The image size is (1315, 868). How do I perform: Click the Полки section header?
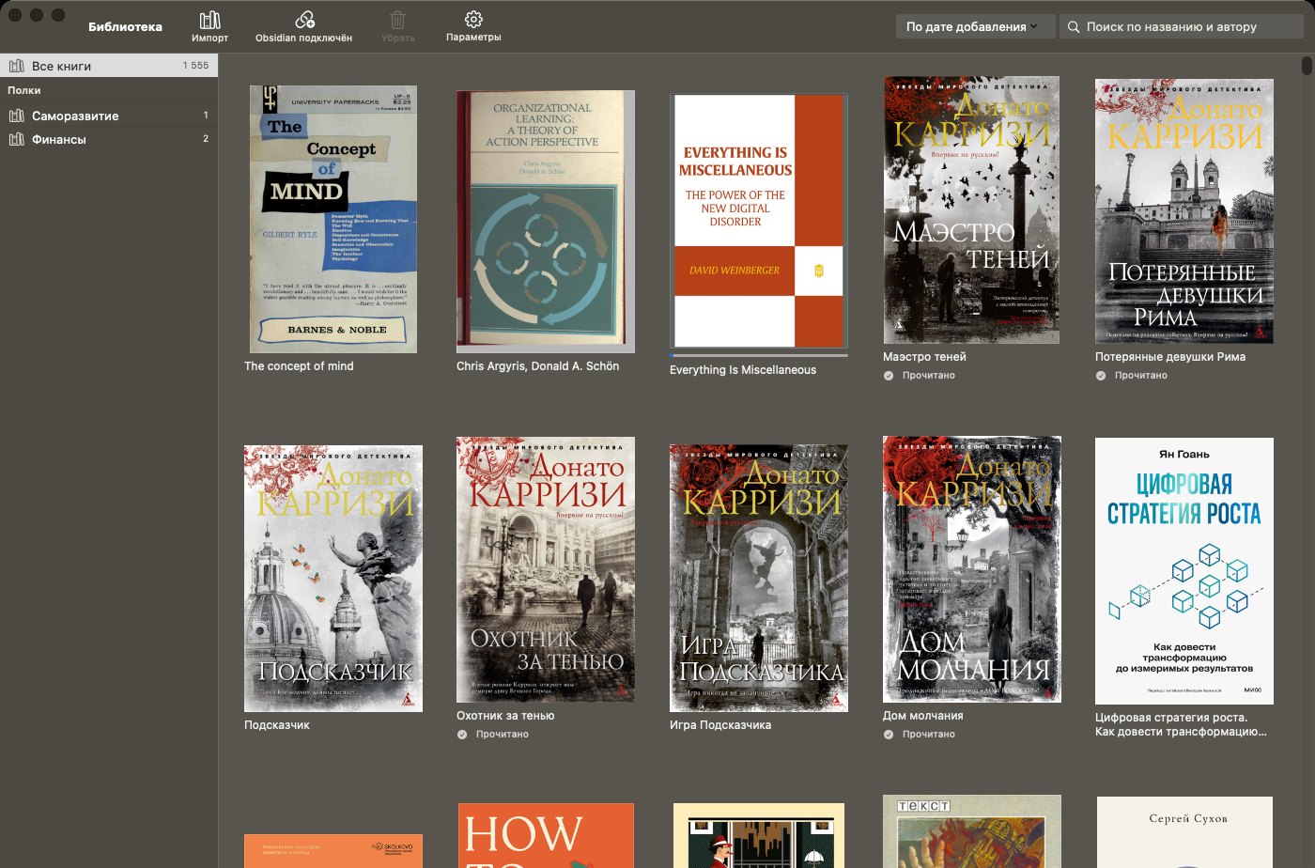pos(24,90)
